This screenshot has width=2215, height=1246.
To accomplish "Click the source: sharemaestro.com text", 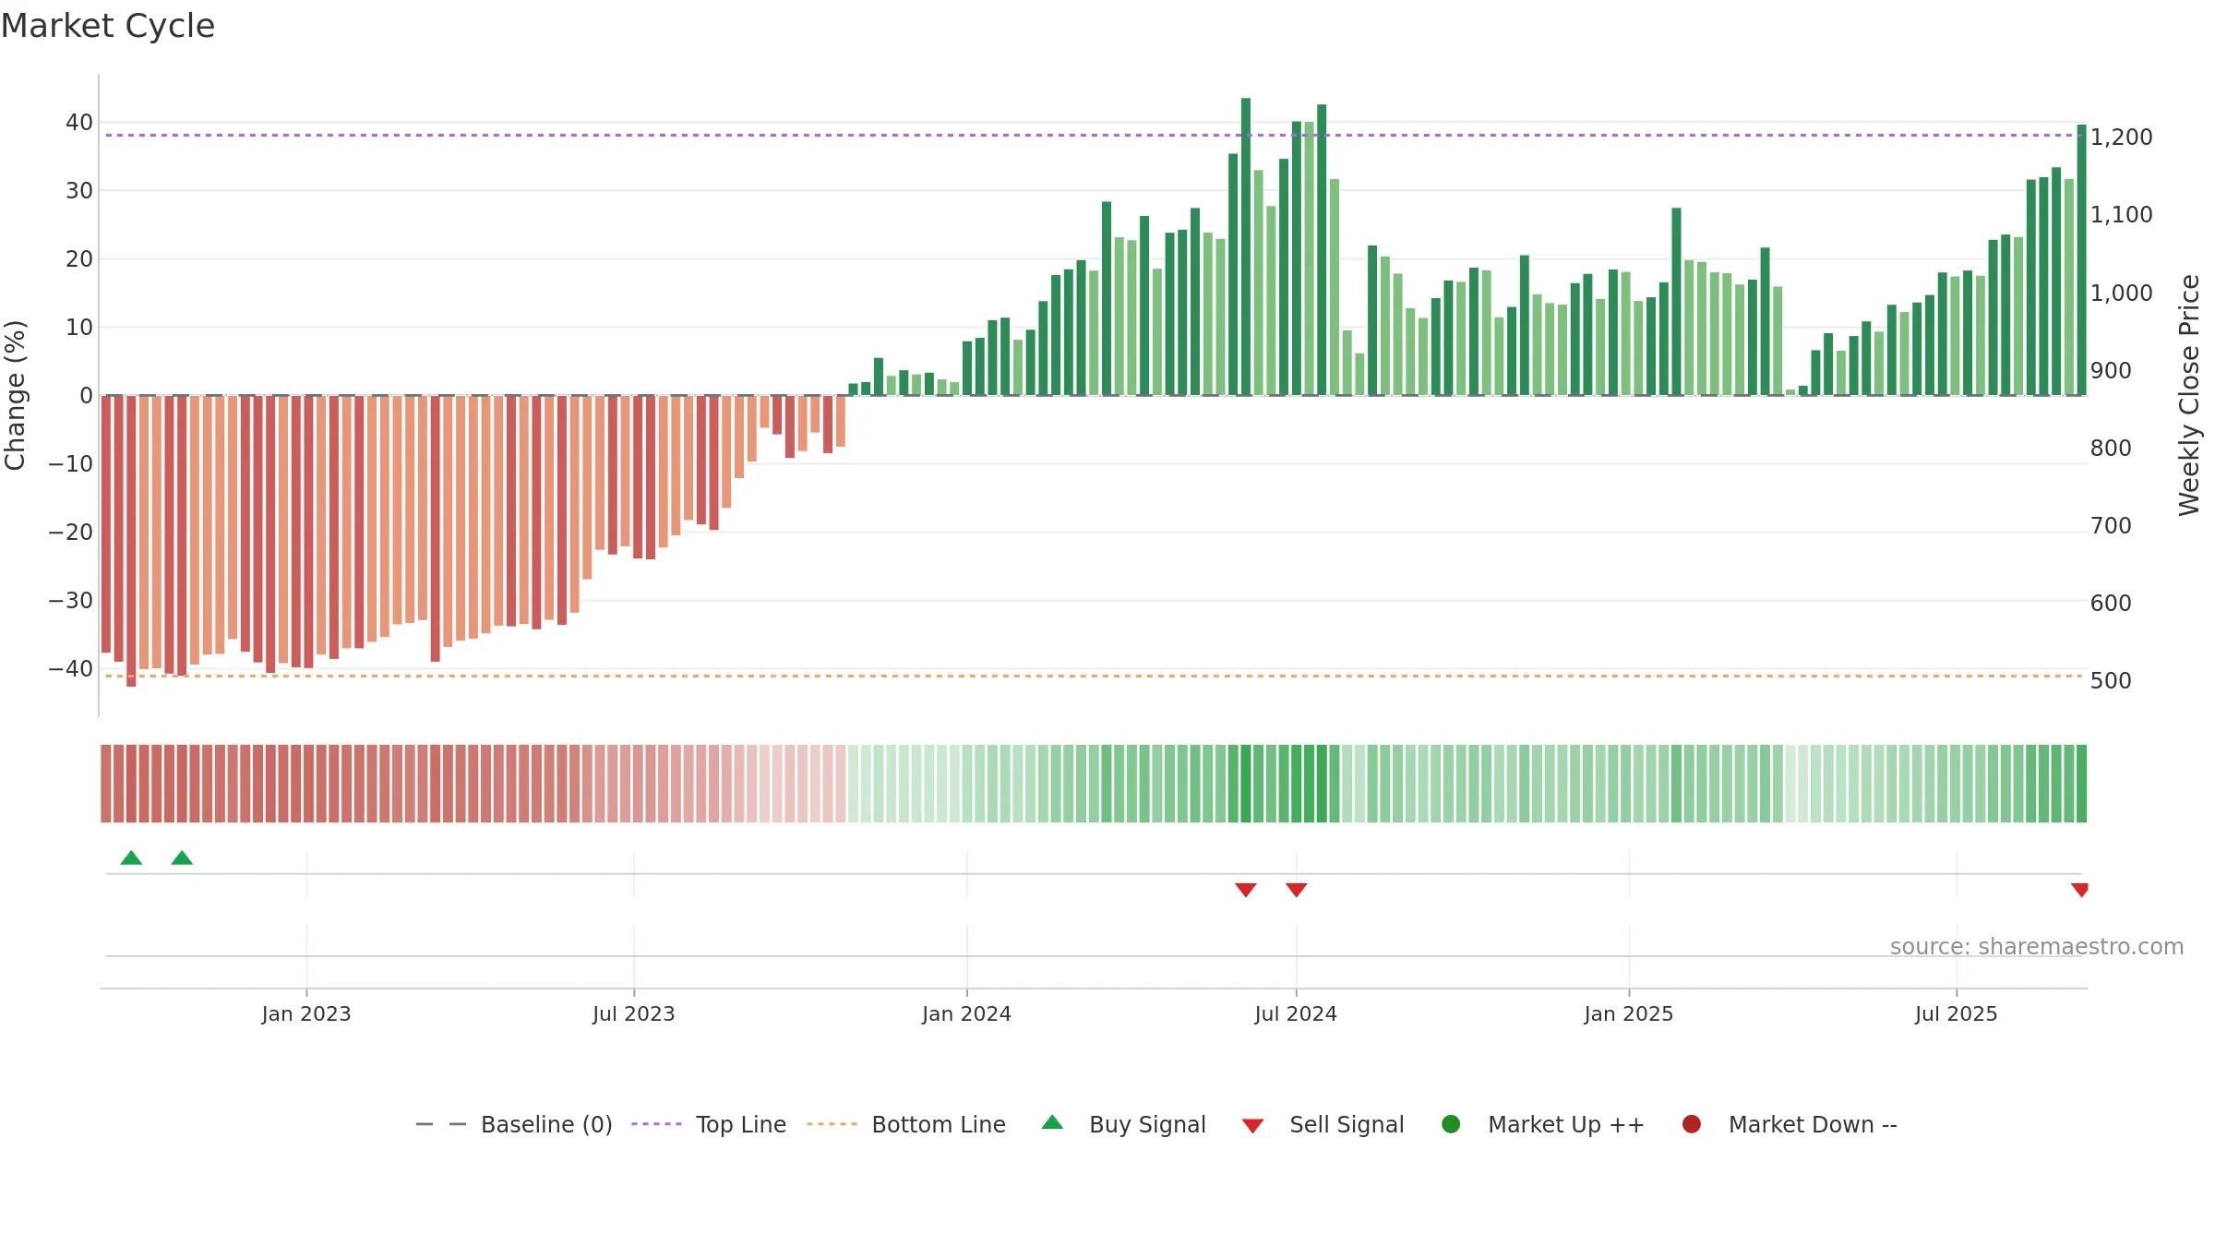I will [2037, 947].
